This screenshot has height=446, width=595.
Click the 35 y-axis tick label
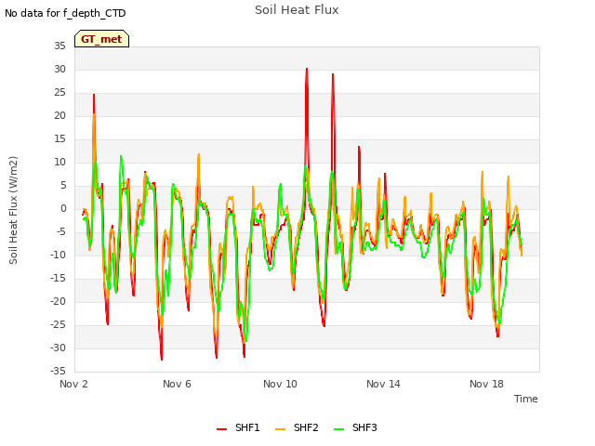[x=59, y=46]
